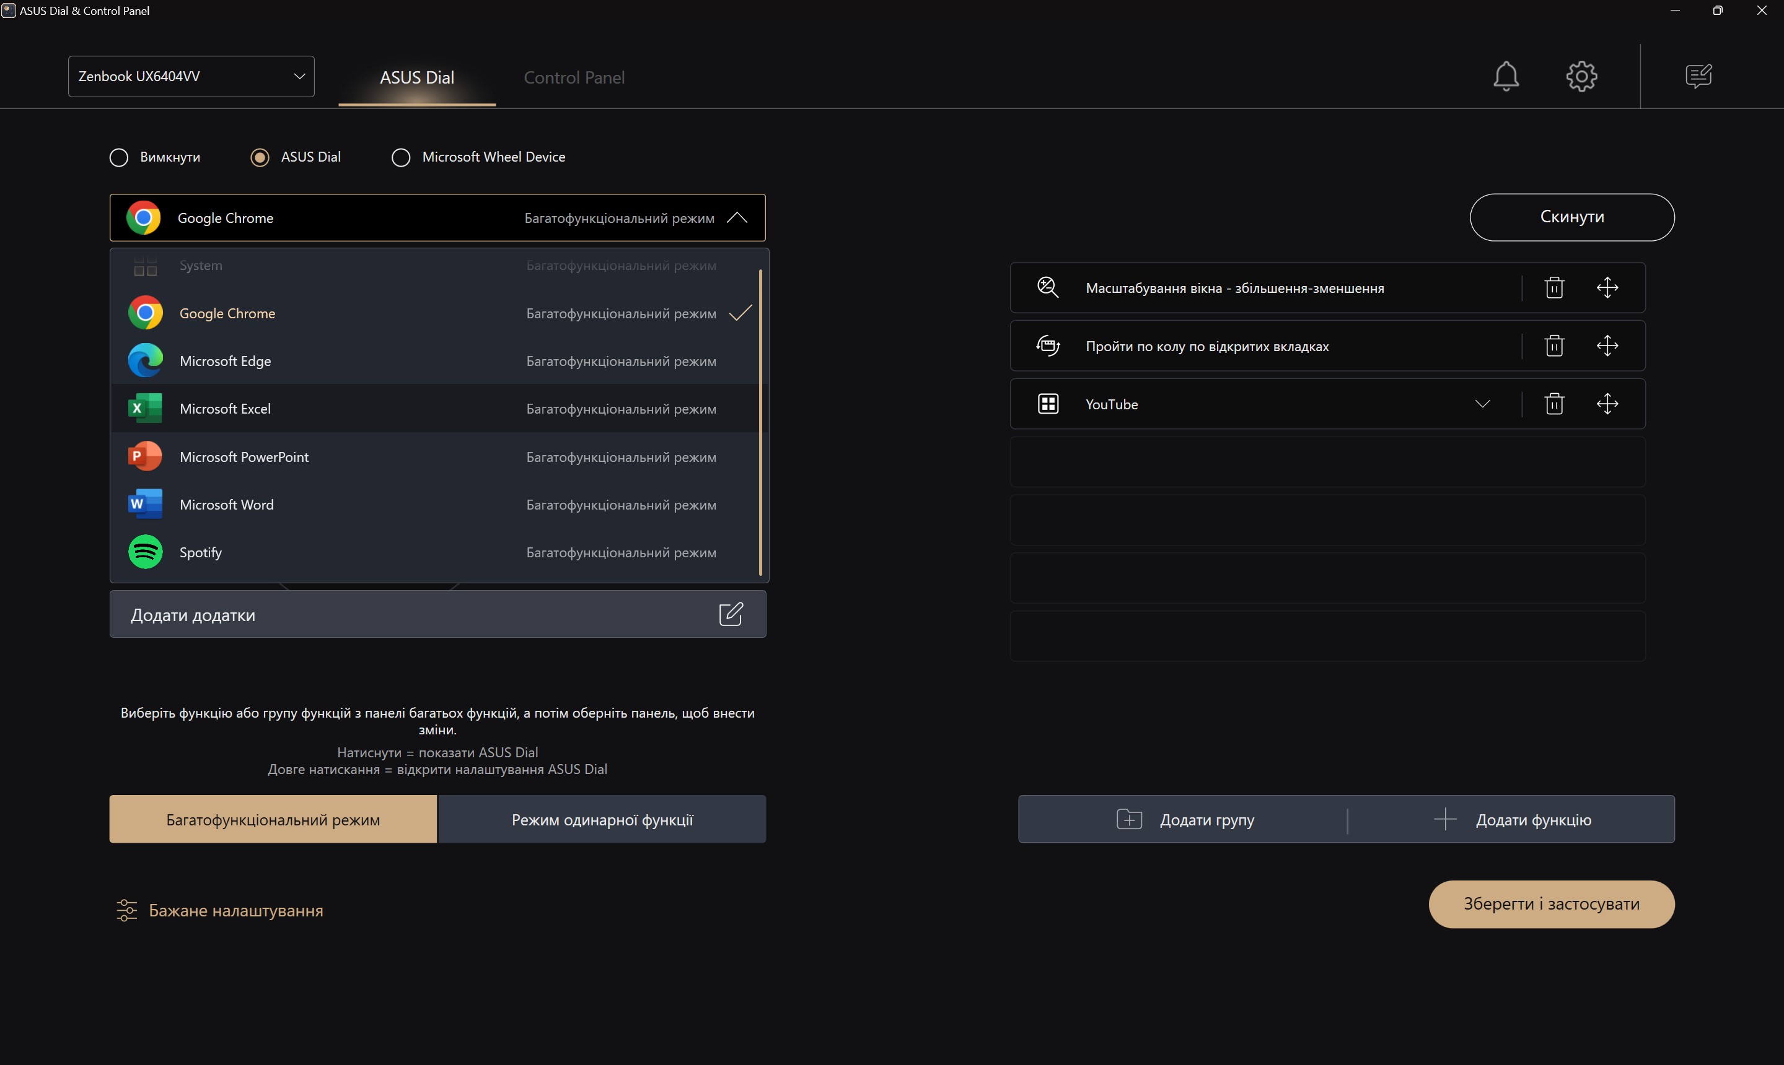Click Зберегти і застосувати button
The height and width of the screenshot is (1065, 1784).
pyautogui.click(x=1550, y=903)
